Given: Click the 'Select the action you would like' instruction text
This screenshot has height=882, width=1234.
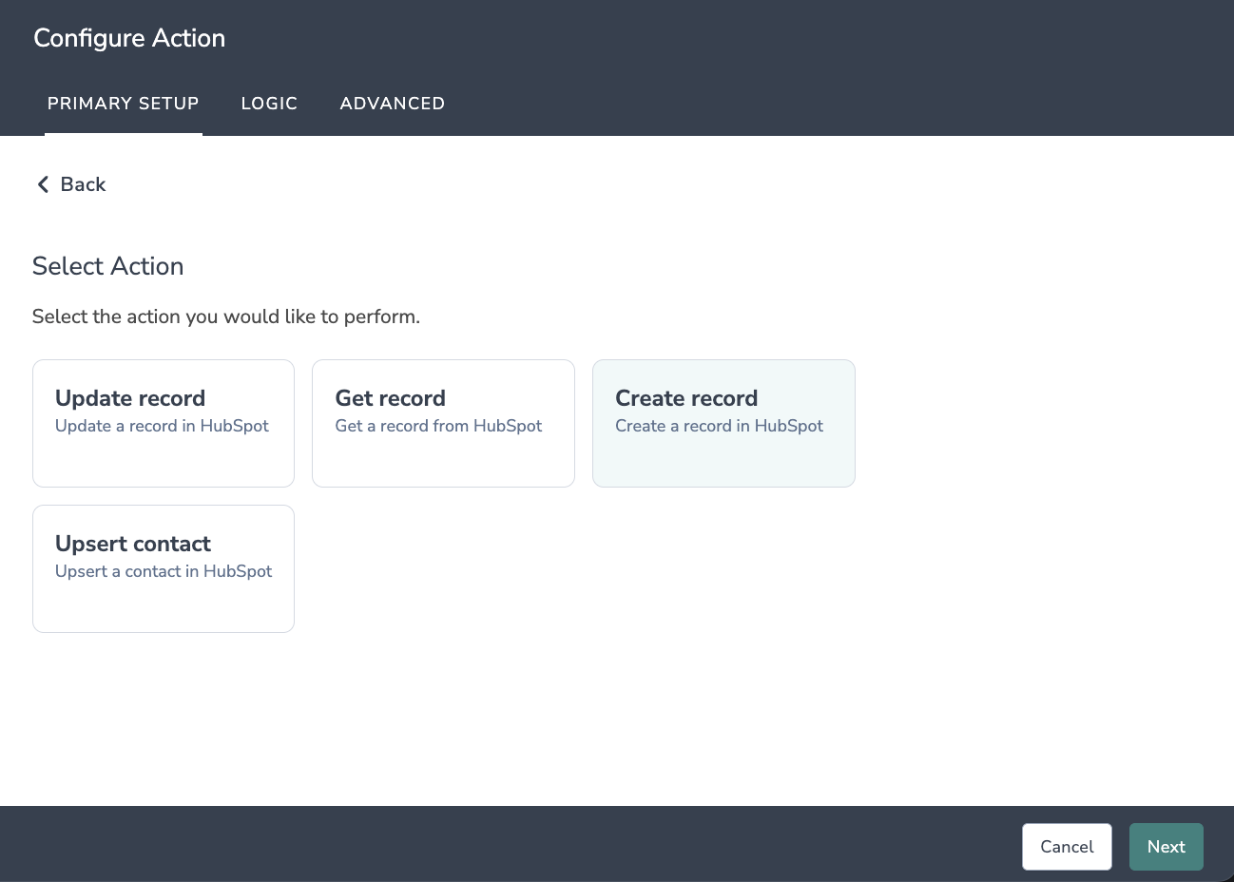Looking at the screenshot, I should pyautogui.click(x=226, y=316).
